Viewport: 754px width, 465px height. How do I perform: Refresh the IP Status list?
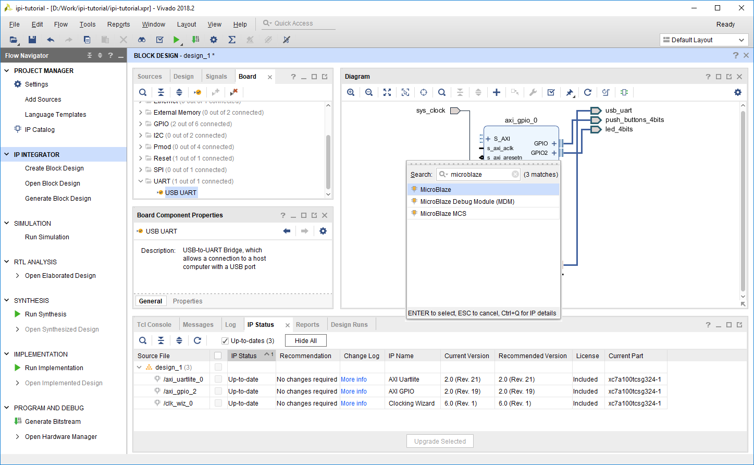click(x=197, y=340)
